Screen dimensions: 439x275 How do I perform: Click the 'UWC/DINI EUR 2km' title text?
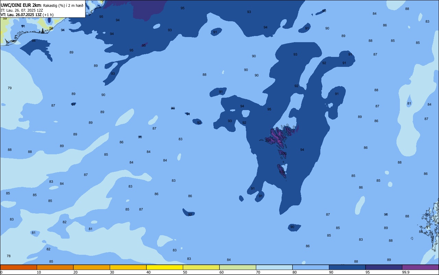point(21,5)
